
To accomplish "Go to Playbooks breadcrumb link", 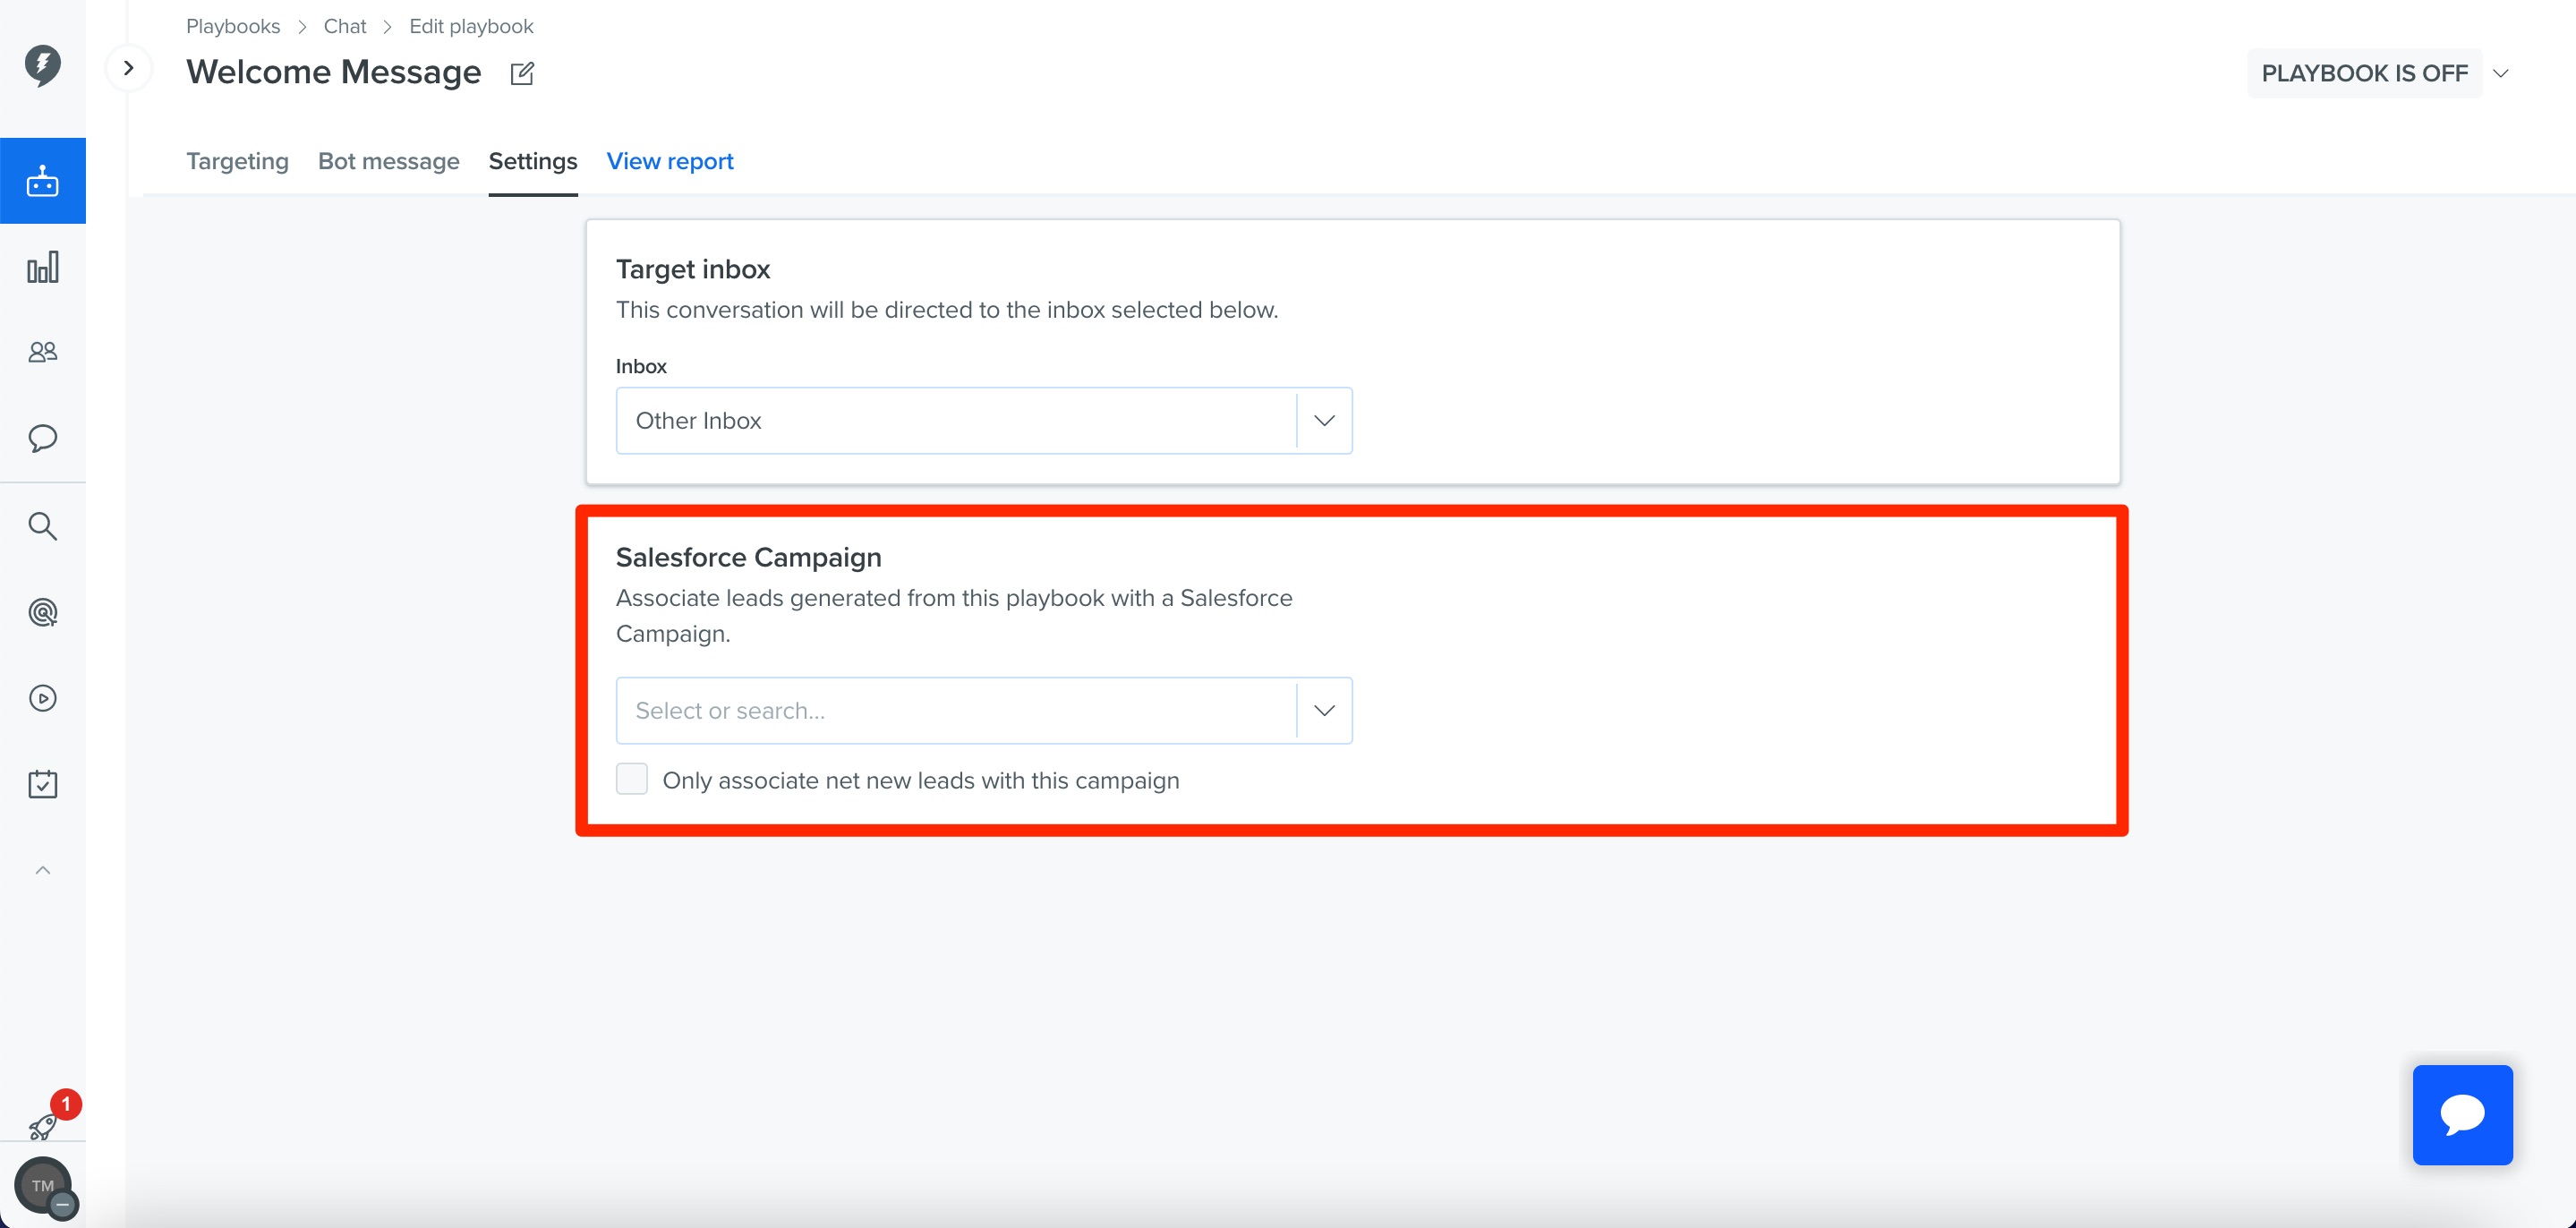I will pyautogui.click(x=233, y=26).
